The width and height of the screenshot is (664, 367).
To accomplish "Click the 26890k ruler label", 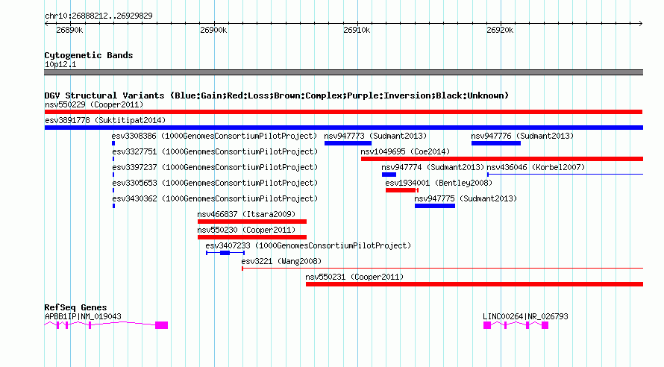I will click(x=69, y=30).
